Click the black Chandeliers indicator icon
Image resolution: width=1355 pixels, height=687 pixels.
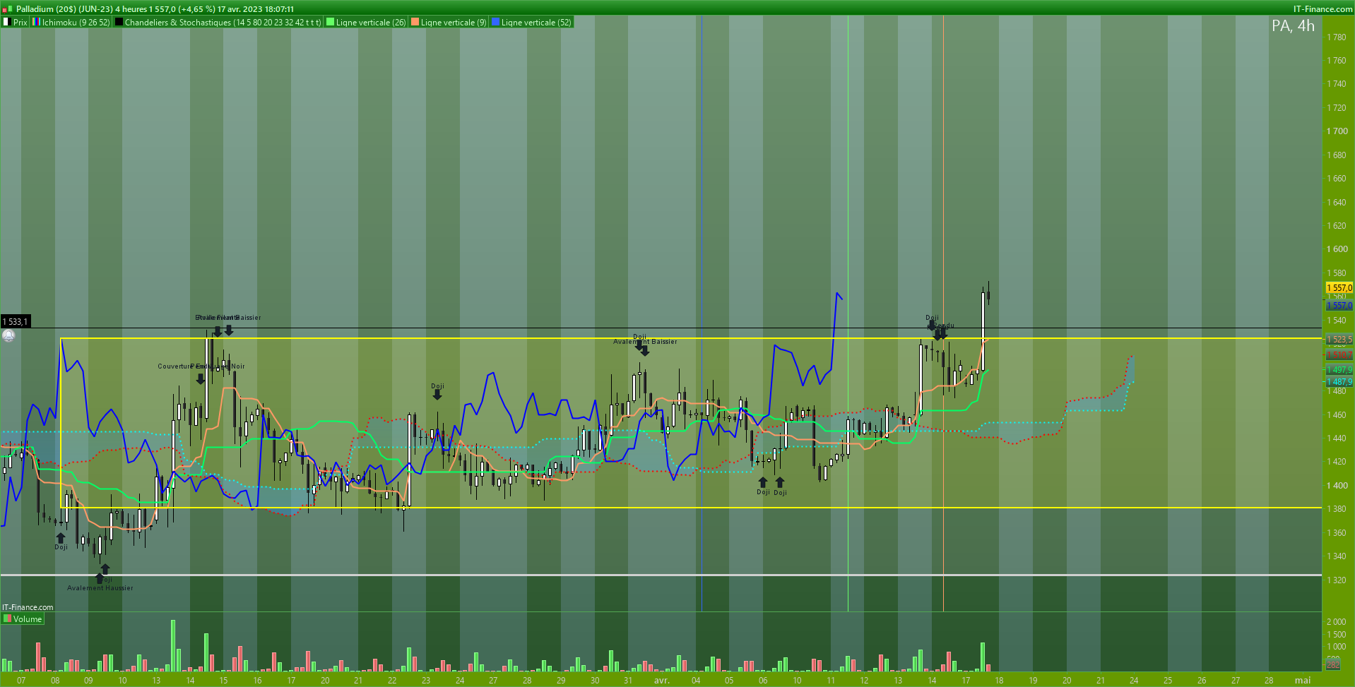(x=119, y=23)
